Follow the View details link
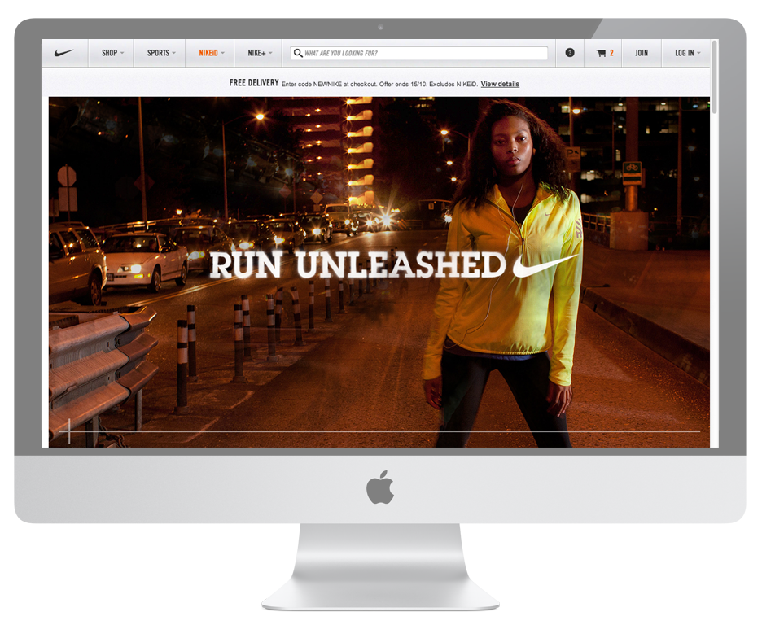 pyautogui.click(x=500, y=84)
